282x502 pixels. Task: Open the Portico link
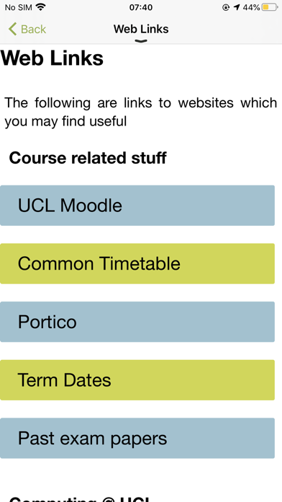click(x=137, y=322)
